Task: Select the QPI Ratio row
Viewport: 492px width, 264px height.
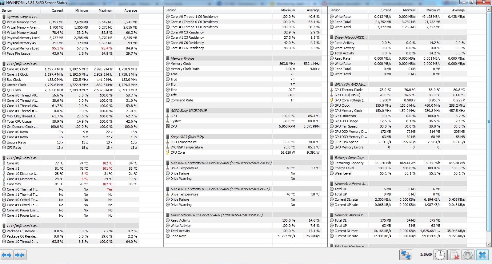Action: (70, 148)
